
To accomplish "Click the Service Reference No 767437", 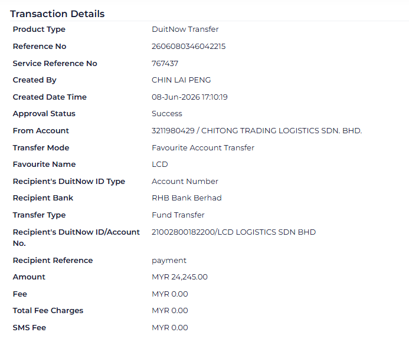I will (165, 63).
